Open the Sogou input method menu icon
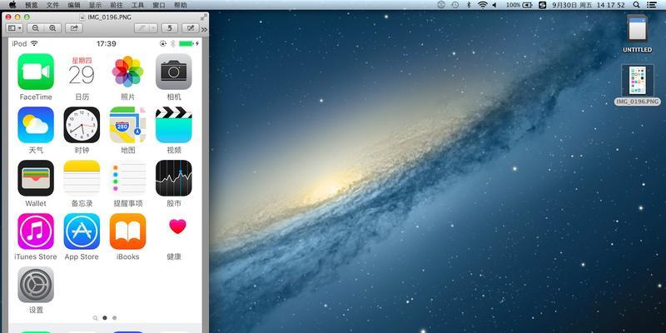666x333 pixels. (542, 5)
